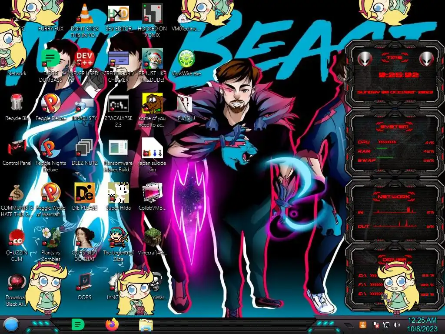Open the network tray icon
This screenshot has width=445, height=334.
tap(386, 324)
